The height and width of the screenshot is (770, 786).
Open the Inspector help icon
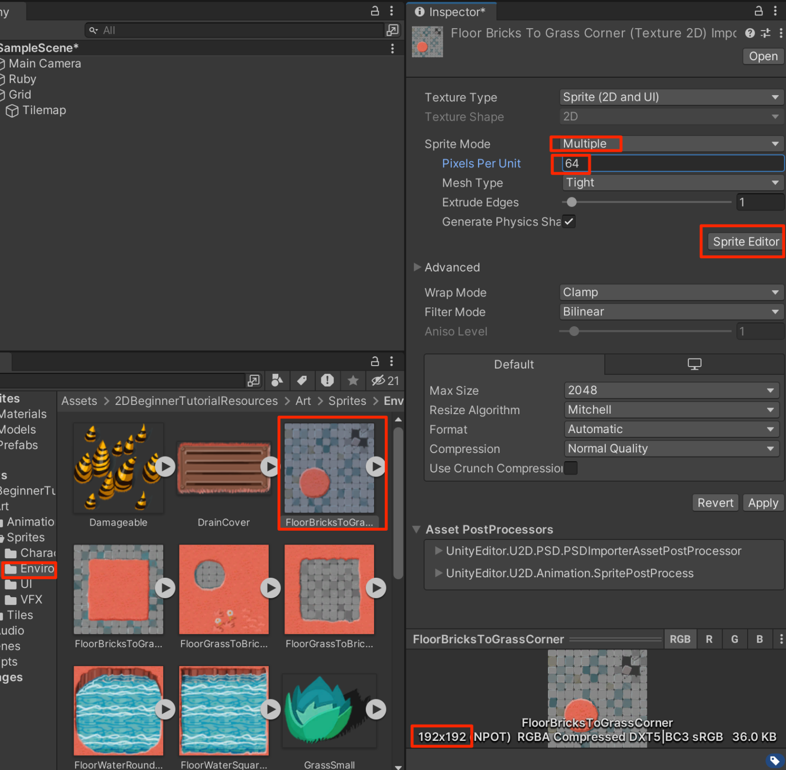[750, 33]
